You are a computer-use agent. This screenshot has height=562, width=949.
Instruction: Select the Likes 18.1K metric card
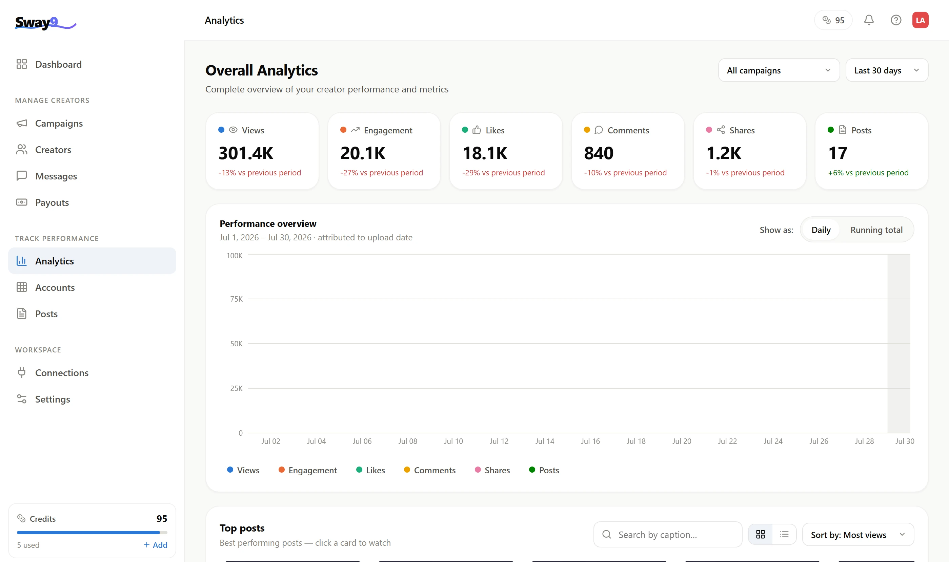[506, 151]
